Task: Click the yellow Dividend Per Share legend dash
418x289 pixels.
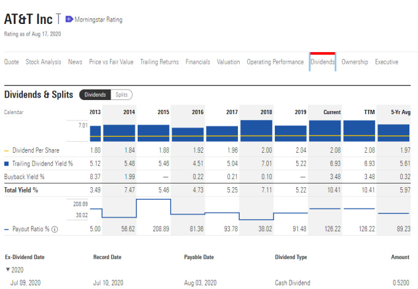Action: pyautogui.click(x=7, y=151)
